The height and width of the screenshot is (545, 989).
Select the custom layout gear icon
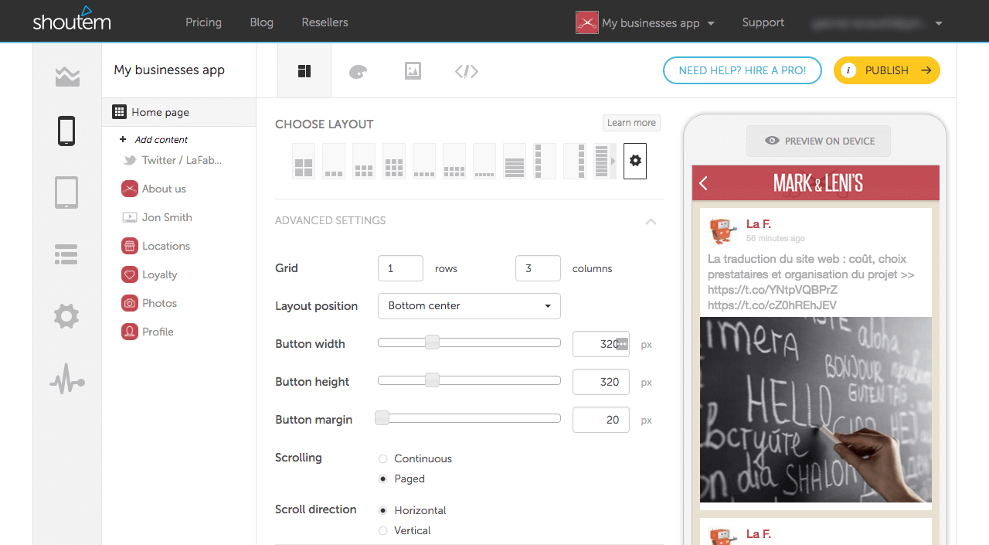(x=635, y=161)
